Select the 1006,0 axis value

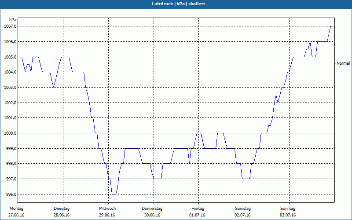click(x=10, y=42)
